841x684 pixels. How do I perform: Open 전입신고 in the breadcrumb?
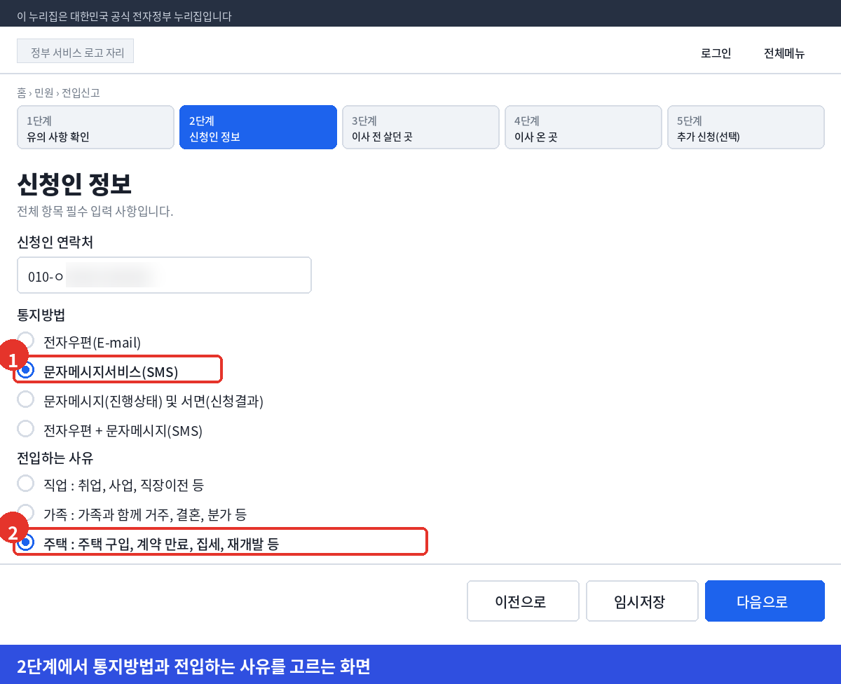(80, 93)
